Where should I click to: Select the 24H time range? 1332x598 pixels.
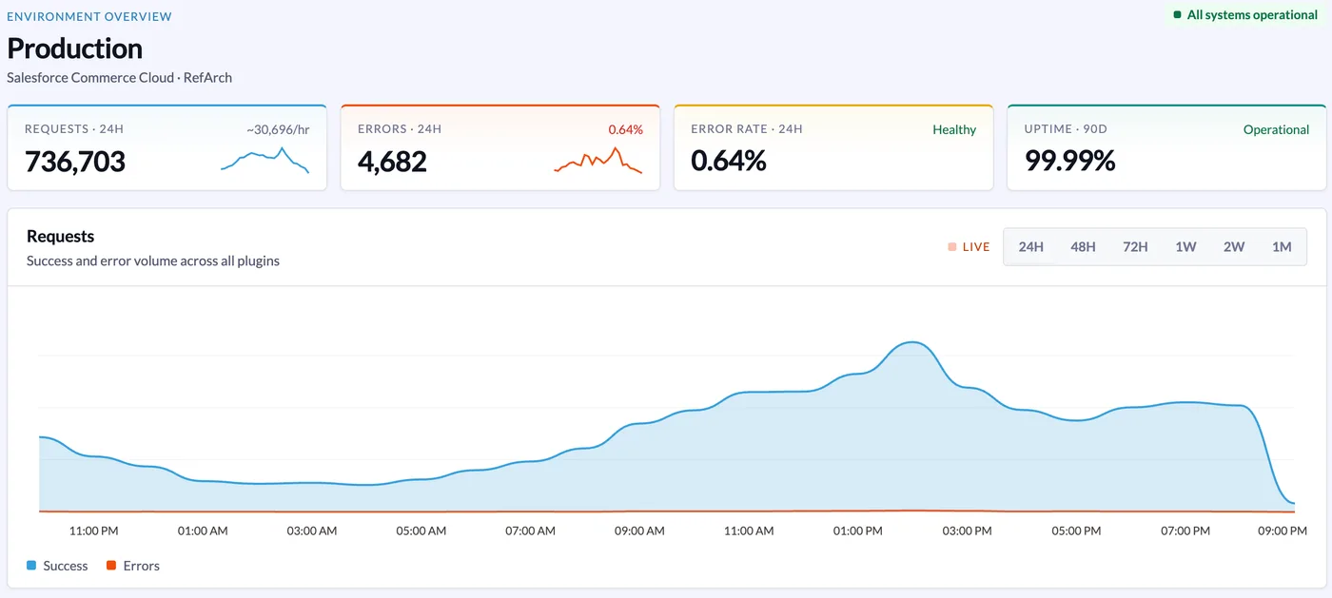point(1030,246)
